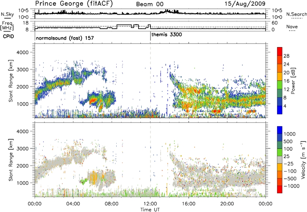Select the Freq. [MHz] axis label
This screenshot has width=307, height=212.
click(x=7, y=26)
